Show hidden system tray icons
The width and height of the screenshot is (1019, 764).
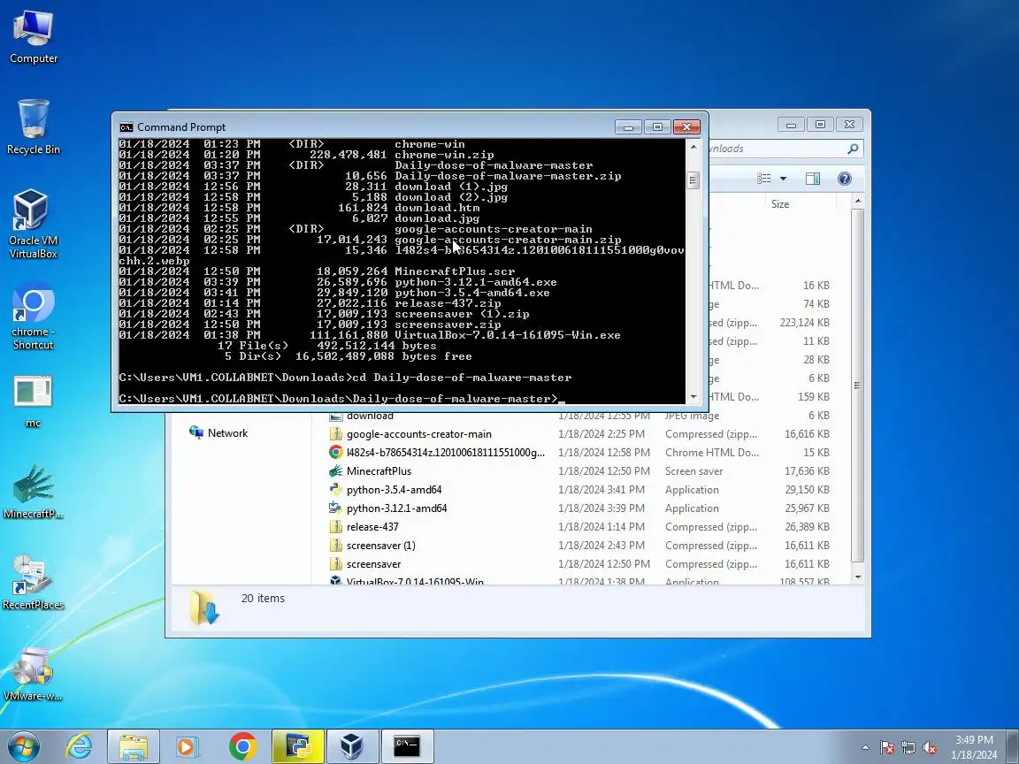point(865,748)
